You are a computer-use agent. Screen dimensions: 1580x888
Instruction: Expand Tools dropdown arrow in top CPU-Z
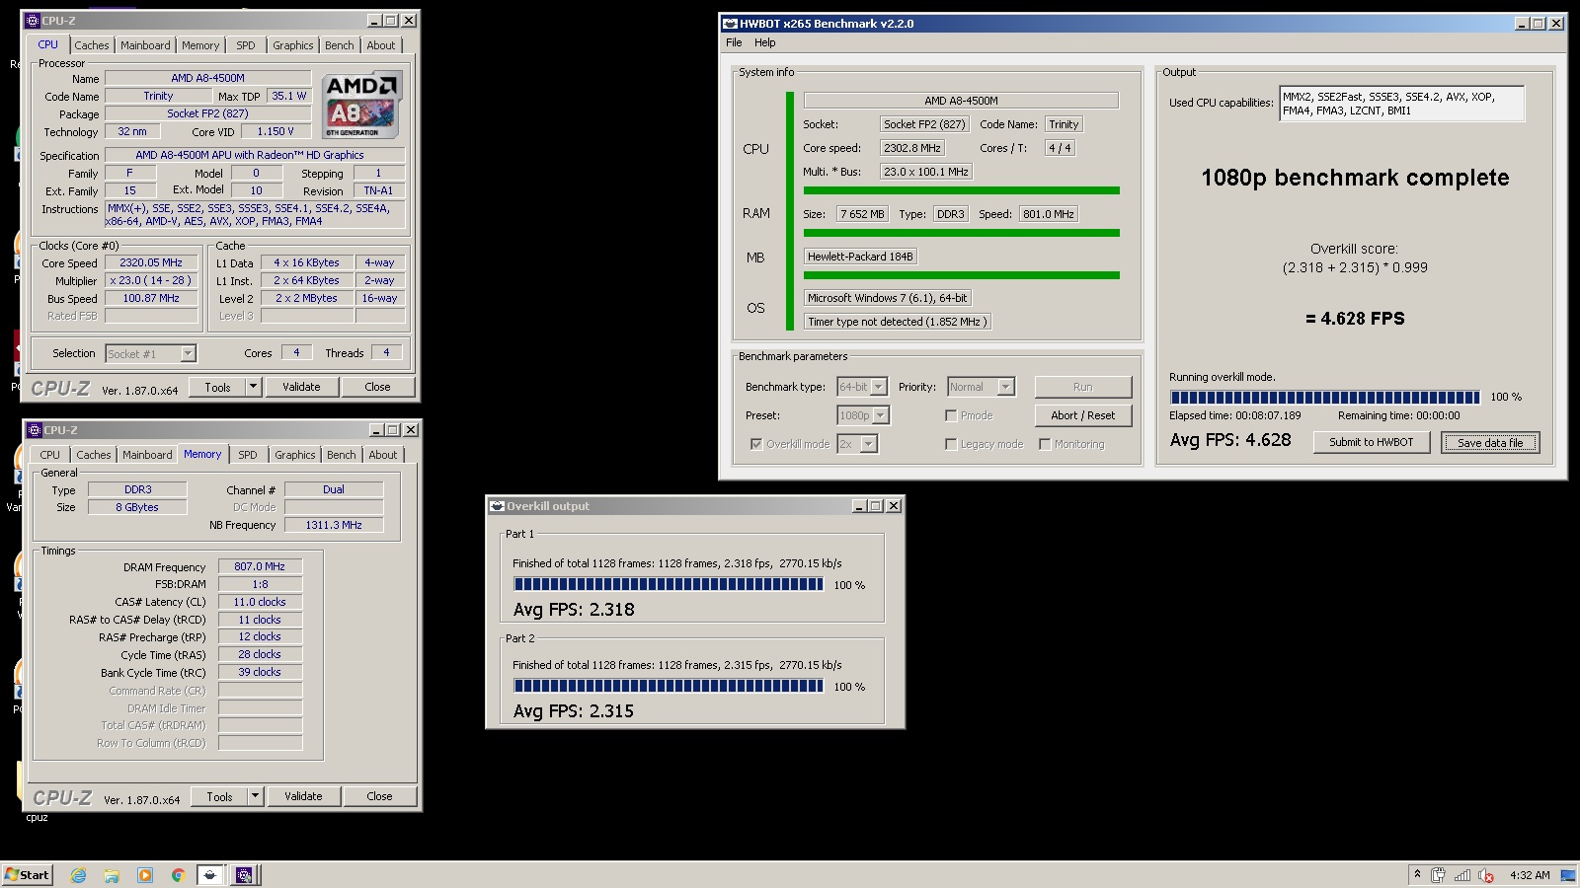254,387
